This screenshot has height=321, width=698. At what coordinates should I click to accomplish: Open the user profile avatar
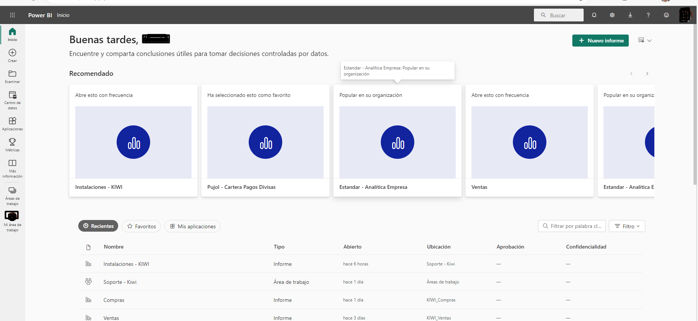(x=685, y=15)
